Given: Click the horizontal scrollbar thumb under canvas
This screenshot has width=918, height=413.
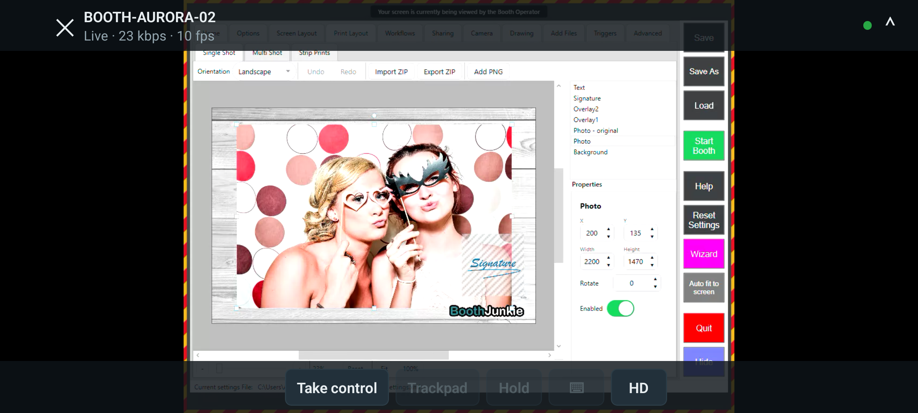Looking at the screenshot, I should pos(373,355).
